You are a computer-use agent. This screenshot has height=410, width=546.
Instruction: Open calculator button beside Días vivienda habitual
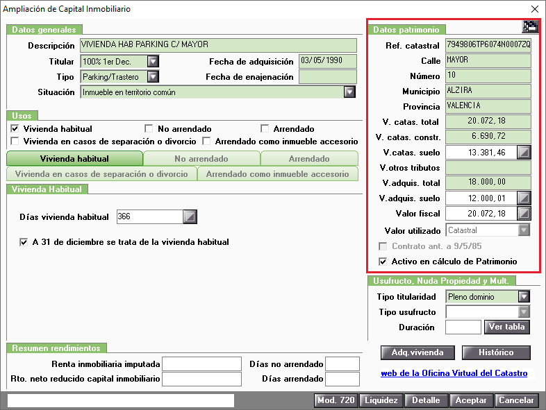pos(190,216)
